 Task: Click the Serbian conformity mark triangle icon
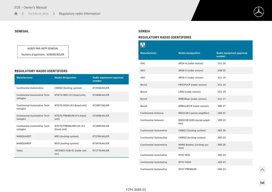[143, 45]
